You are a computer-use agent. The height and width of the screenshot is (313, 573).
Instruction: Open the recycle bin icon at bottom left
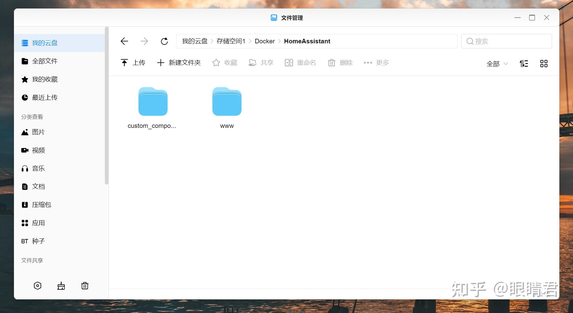[85, 285]
